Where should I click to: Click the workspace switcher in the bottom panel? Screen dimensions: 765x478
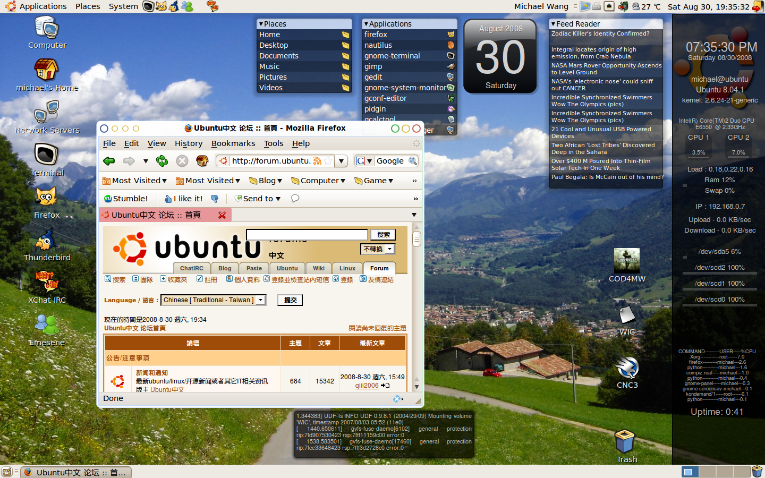(716, 472)
